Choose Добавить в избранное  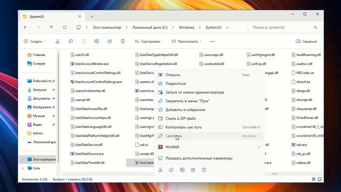click(x=209, y=110)
